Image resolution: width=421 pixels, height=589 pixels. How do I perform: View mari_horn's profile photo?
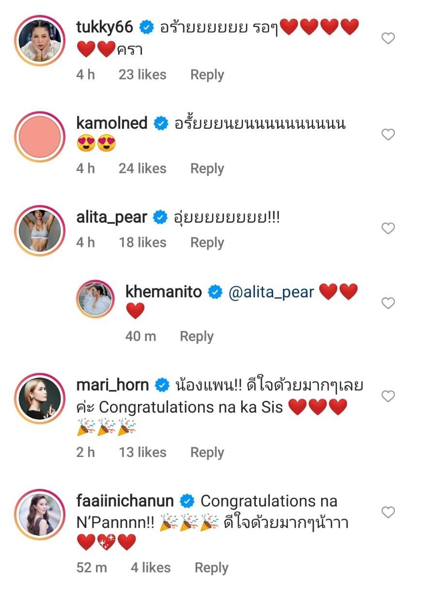click(40, 398)
